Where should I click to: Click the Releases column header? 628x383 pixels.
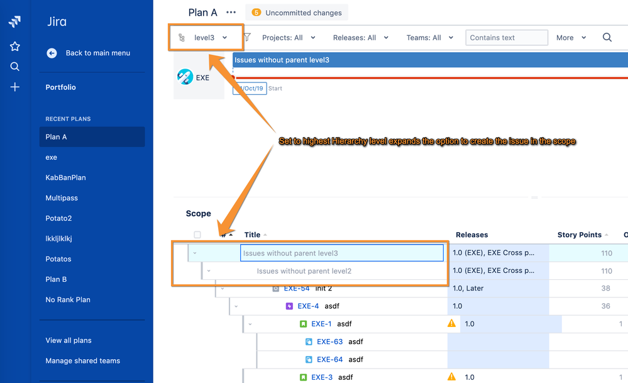[472, 235]
